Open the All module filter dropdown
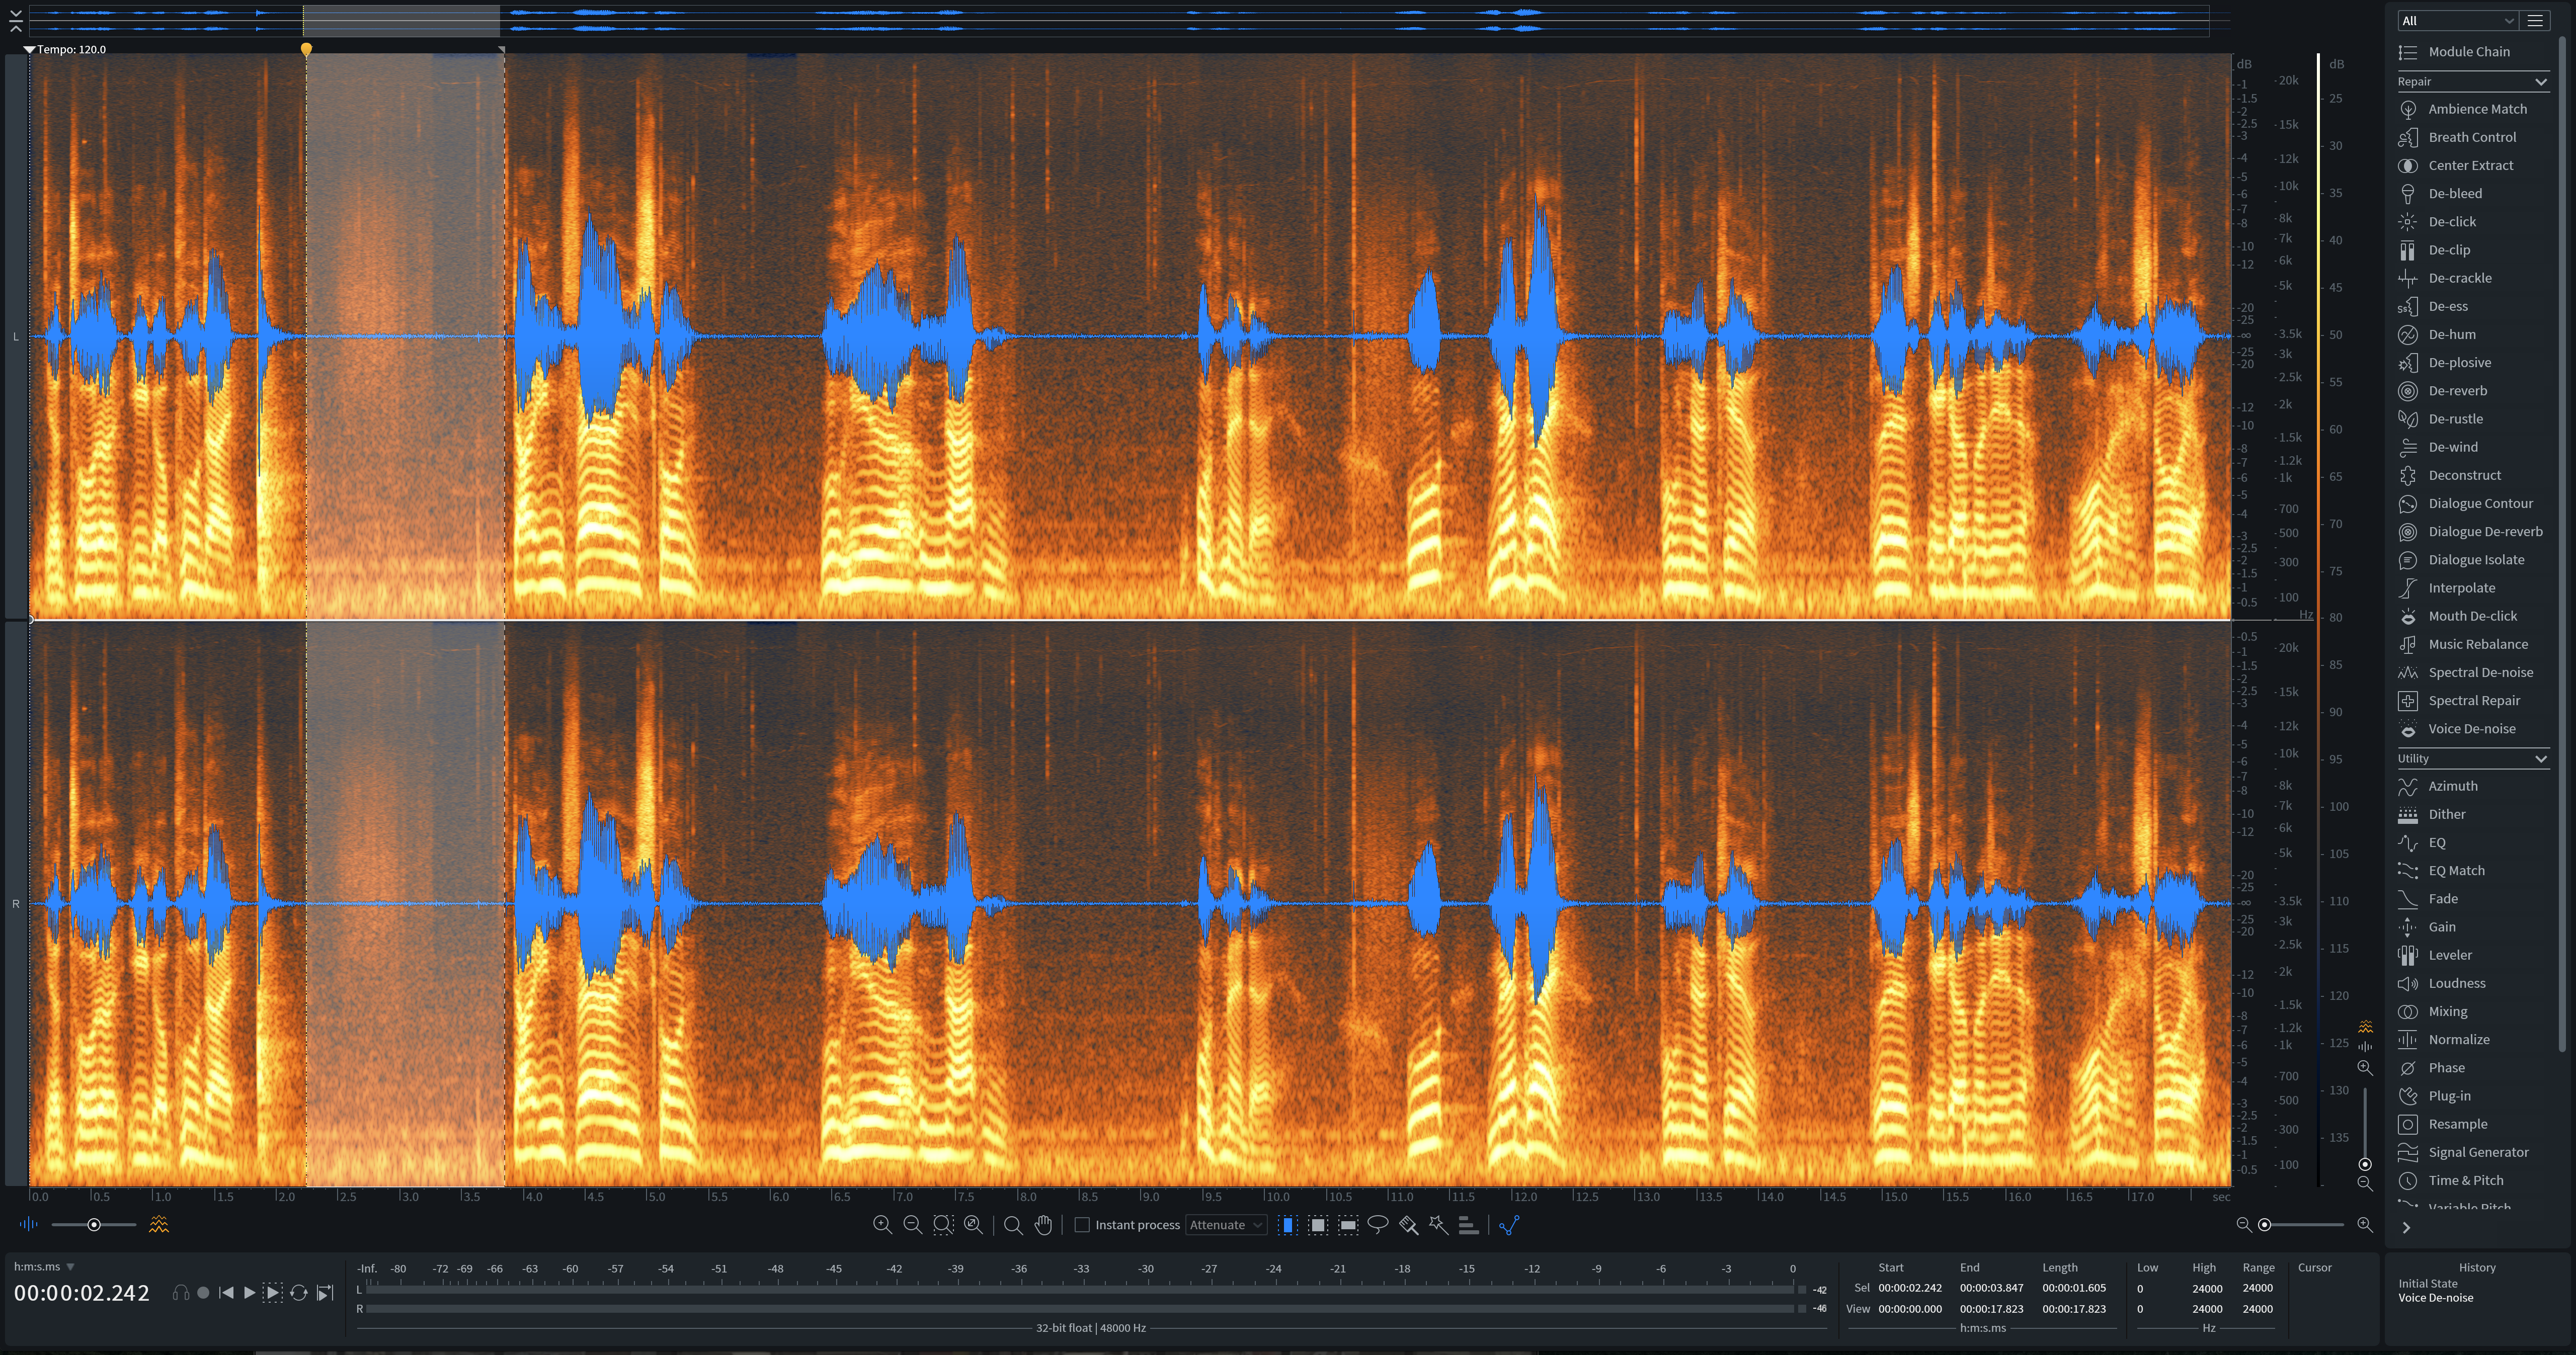 pyautogui.click(x=2457, y=20)
